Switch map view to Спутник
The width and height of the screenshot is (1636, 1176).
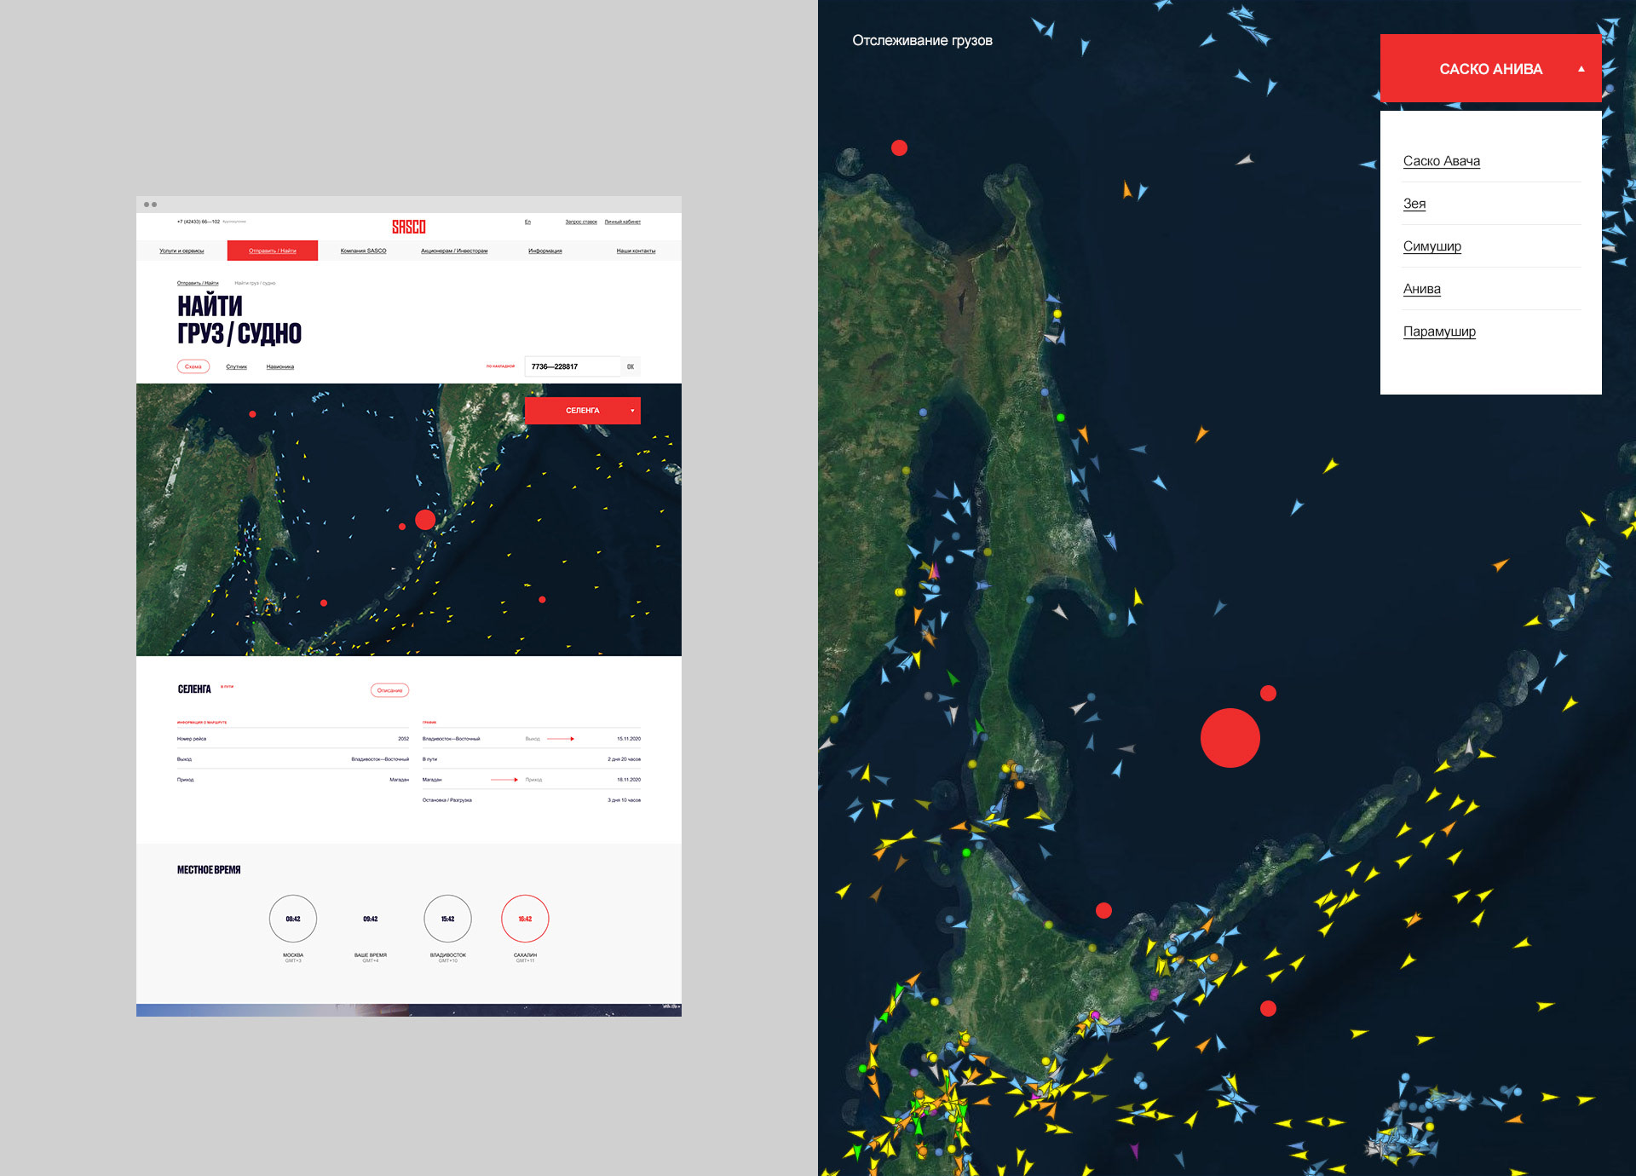pyautogui.click(x=236, y=367)
